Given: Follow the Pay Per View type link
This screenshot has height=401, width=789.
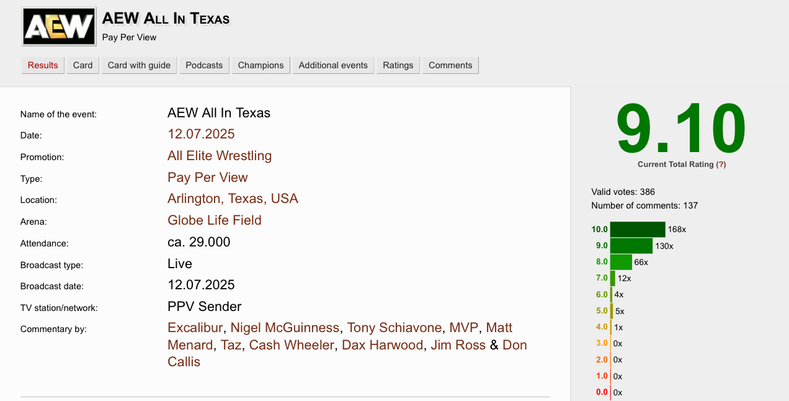Looking at the screenshot, I should 207,178.
